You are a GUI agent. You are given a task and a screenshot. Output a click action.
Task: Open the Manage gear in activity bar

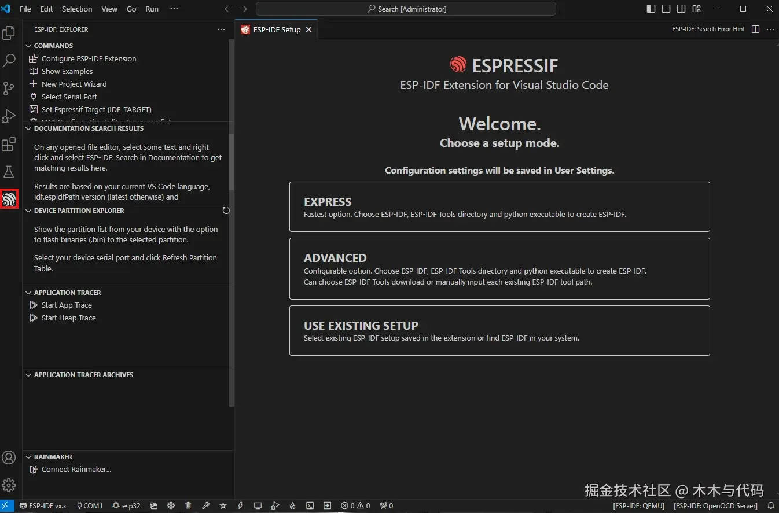pyautogui.click(x=9, y=485)
